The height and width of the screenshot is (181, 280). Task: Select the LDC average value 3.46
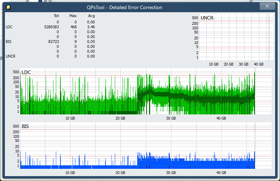point(91,27)
